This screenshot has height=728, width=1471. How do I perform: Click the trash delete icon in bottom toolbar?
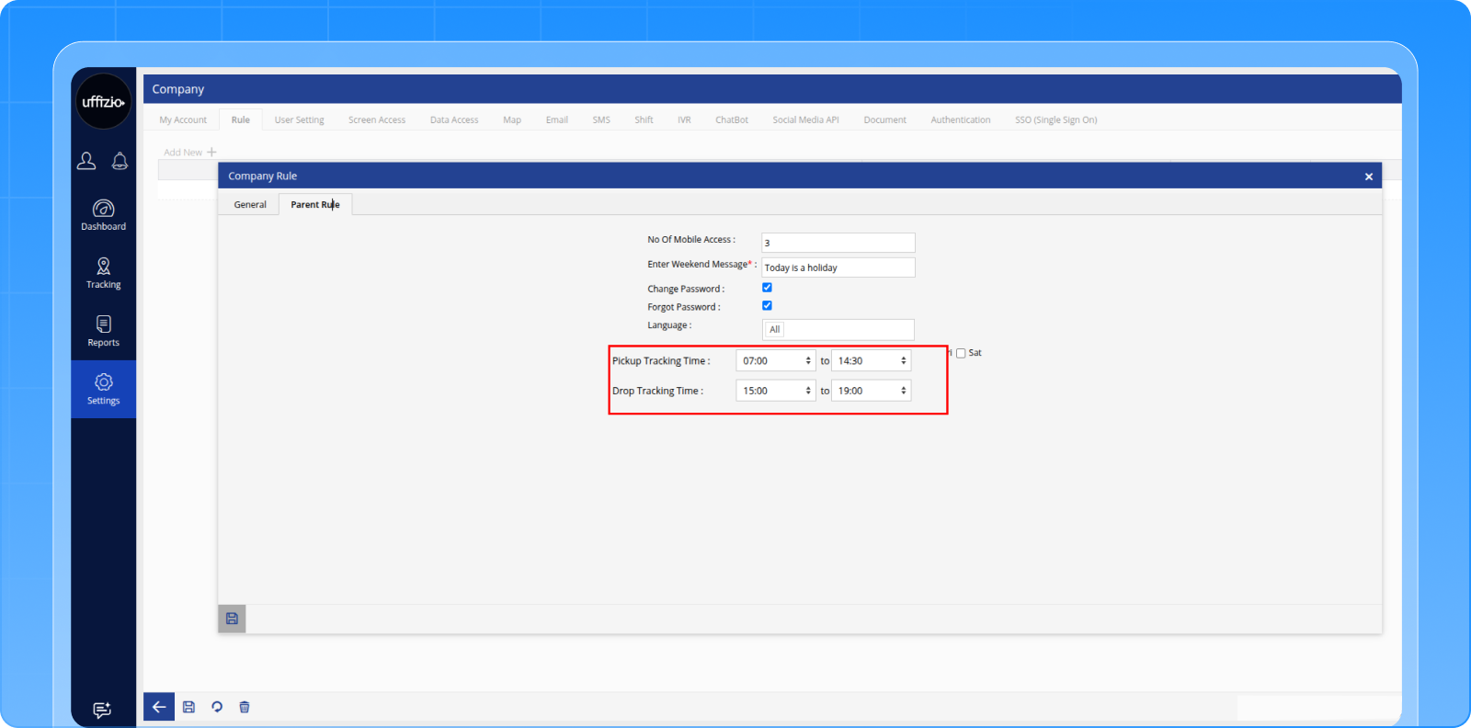point(245,707)
